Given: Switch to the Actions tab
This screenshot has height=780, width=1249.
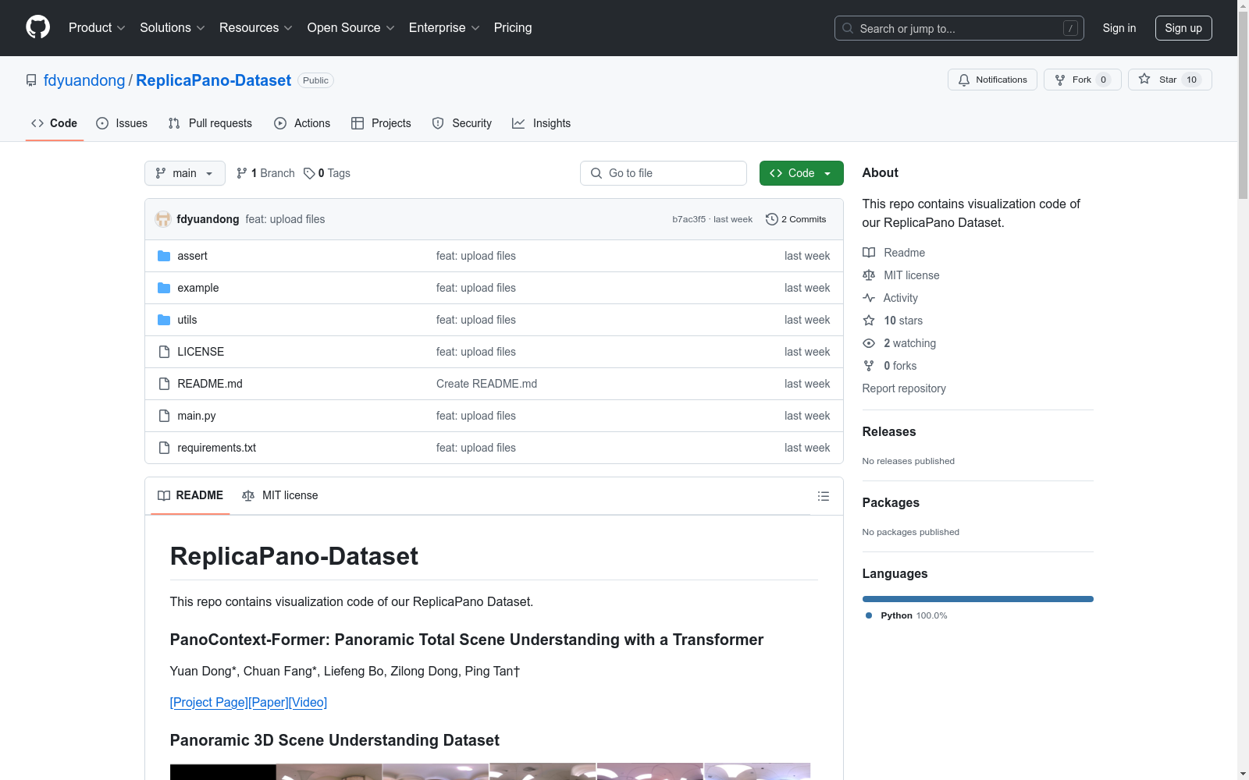Looking at the screenshot, I should [x=302, y=123].
